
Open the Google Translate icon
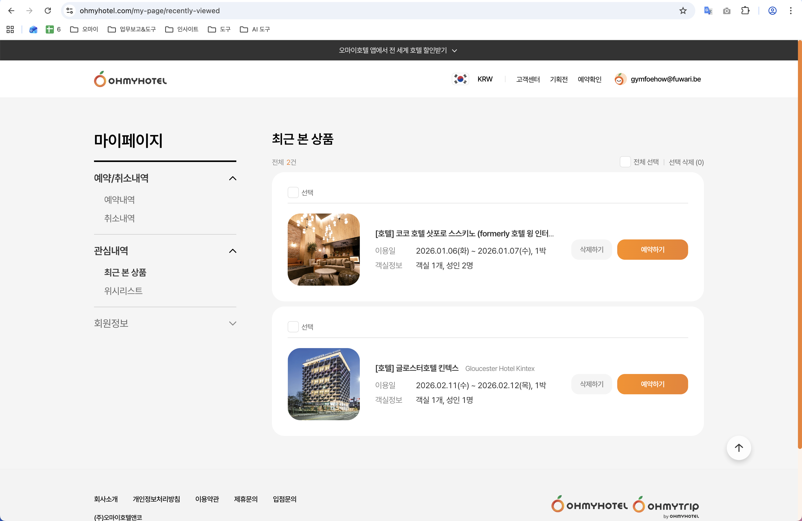coord(708,11)
